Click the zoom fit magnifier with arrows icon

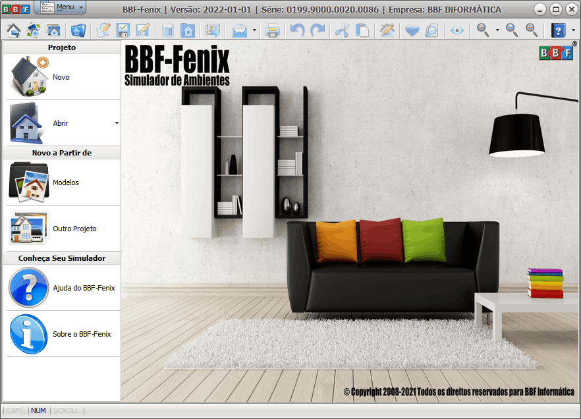(532, 30)
